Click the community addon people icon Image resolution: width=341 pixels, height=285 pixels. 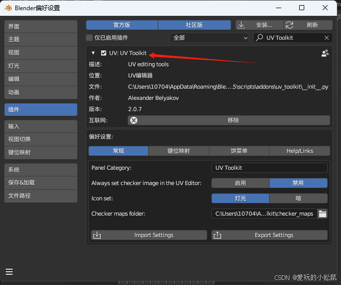[325, 53]
